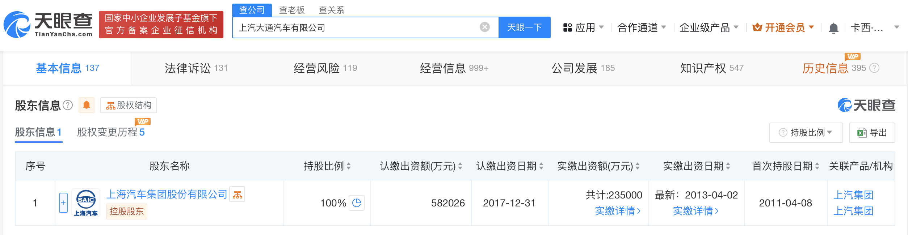Sort by 持股比例 column

(349, 166)
